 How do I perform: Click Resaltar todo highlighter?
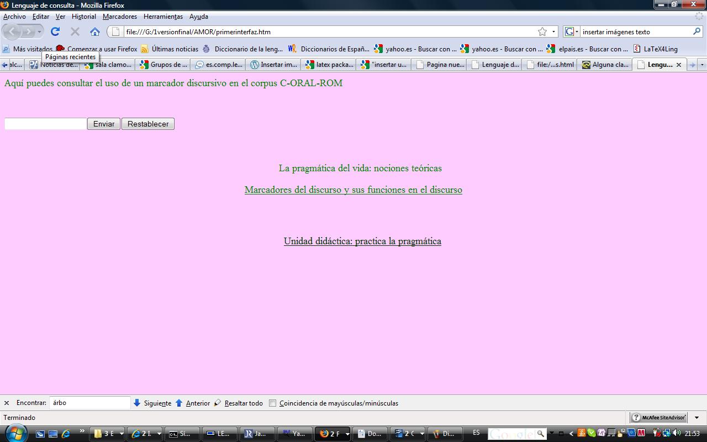tap(218, 403)
